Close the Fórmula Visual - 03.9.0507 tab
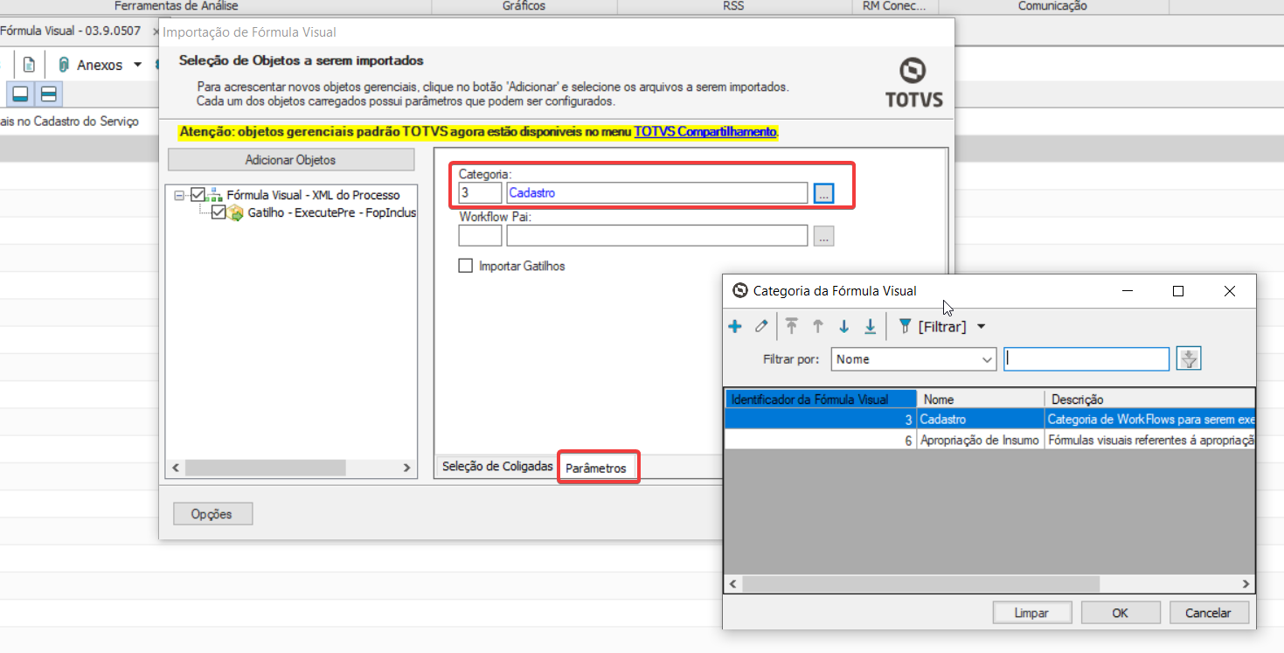This screenshot has height=653, width=1284. [156, 31]
